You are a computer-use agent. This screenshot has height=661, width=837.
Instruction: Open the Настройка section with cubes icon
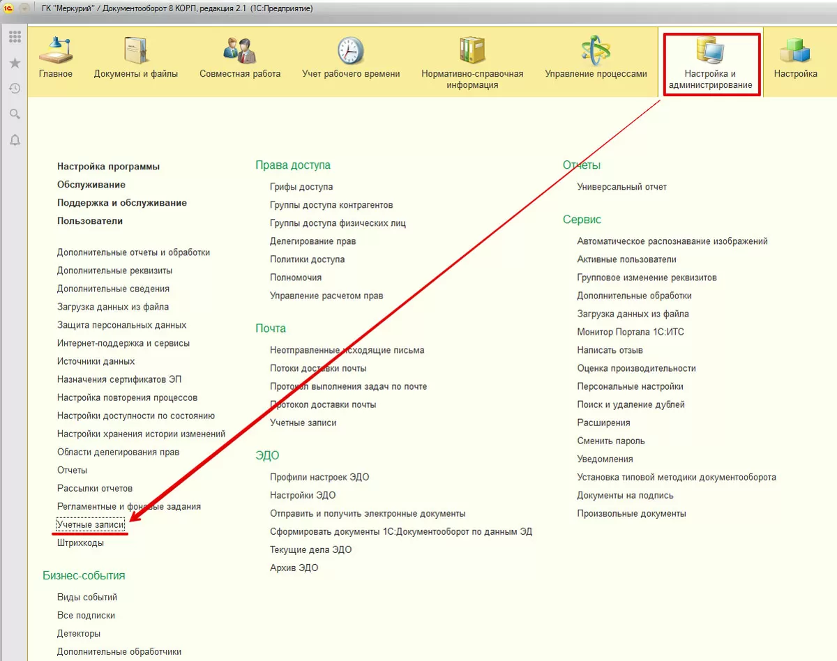(796, 59)
